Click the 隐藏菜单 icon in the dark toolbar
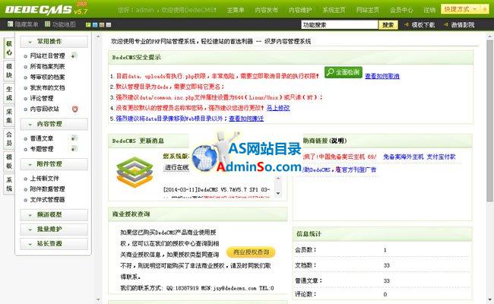Viewport: 494px width, 304px height. coord(10,24)
